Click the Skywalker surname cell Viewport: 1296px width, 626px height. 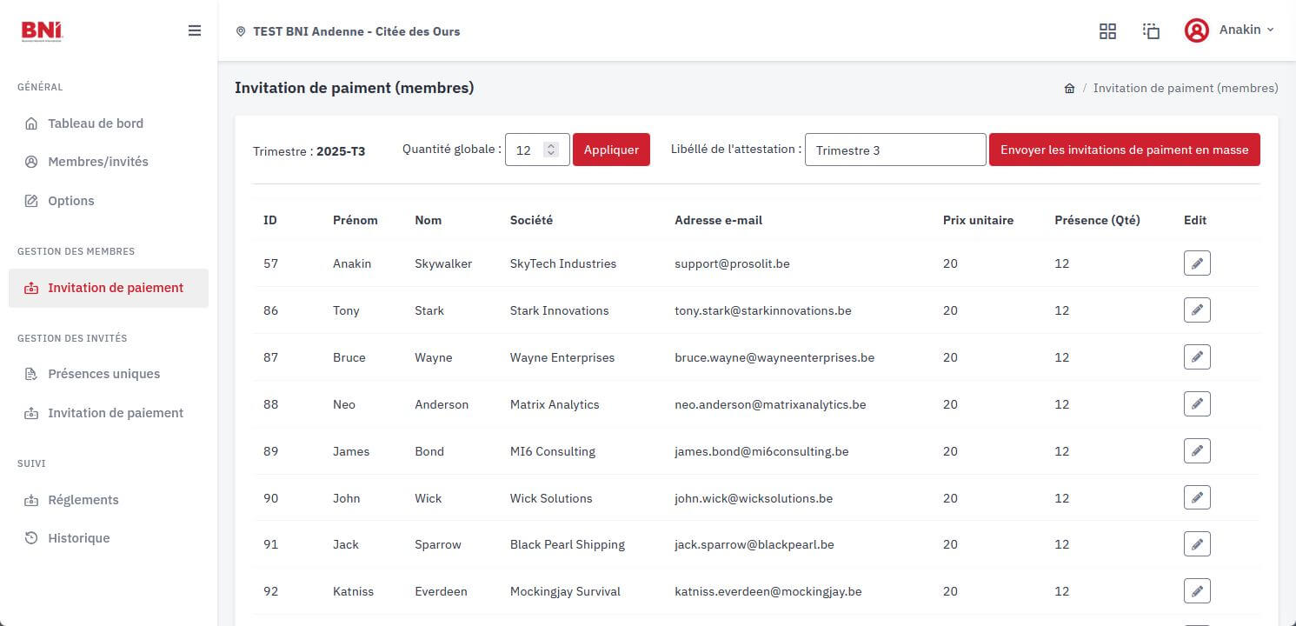443,263
